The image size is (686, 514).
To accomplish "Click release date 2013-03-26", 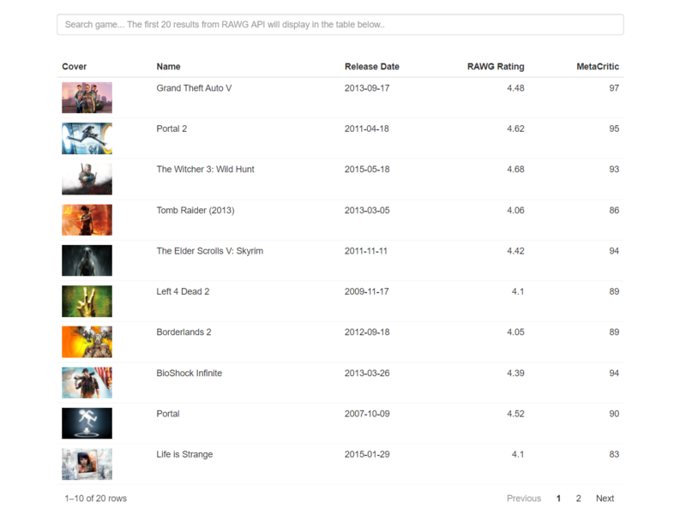I will click(x=367, y=374).
